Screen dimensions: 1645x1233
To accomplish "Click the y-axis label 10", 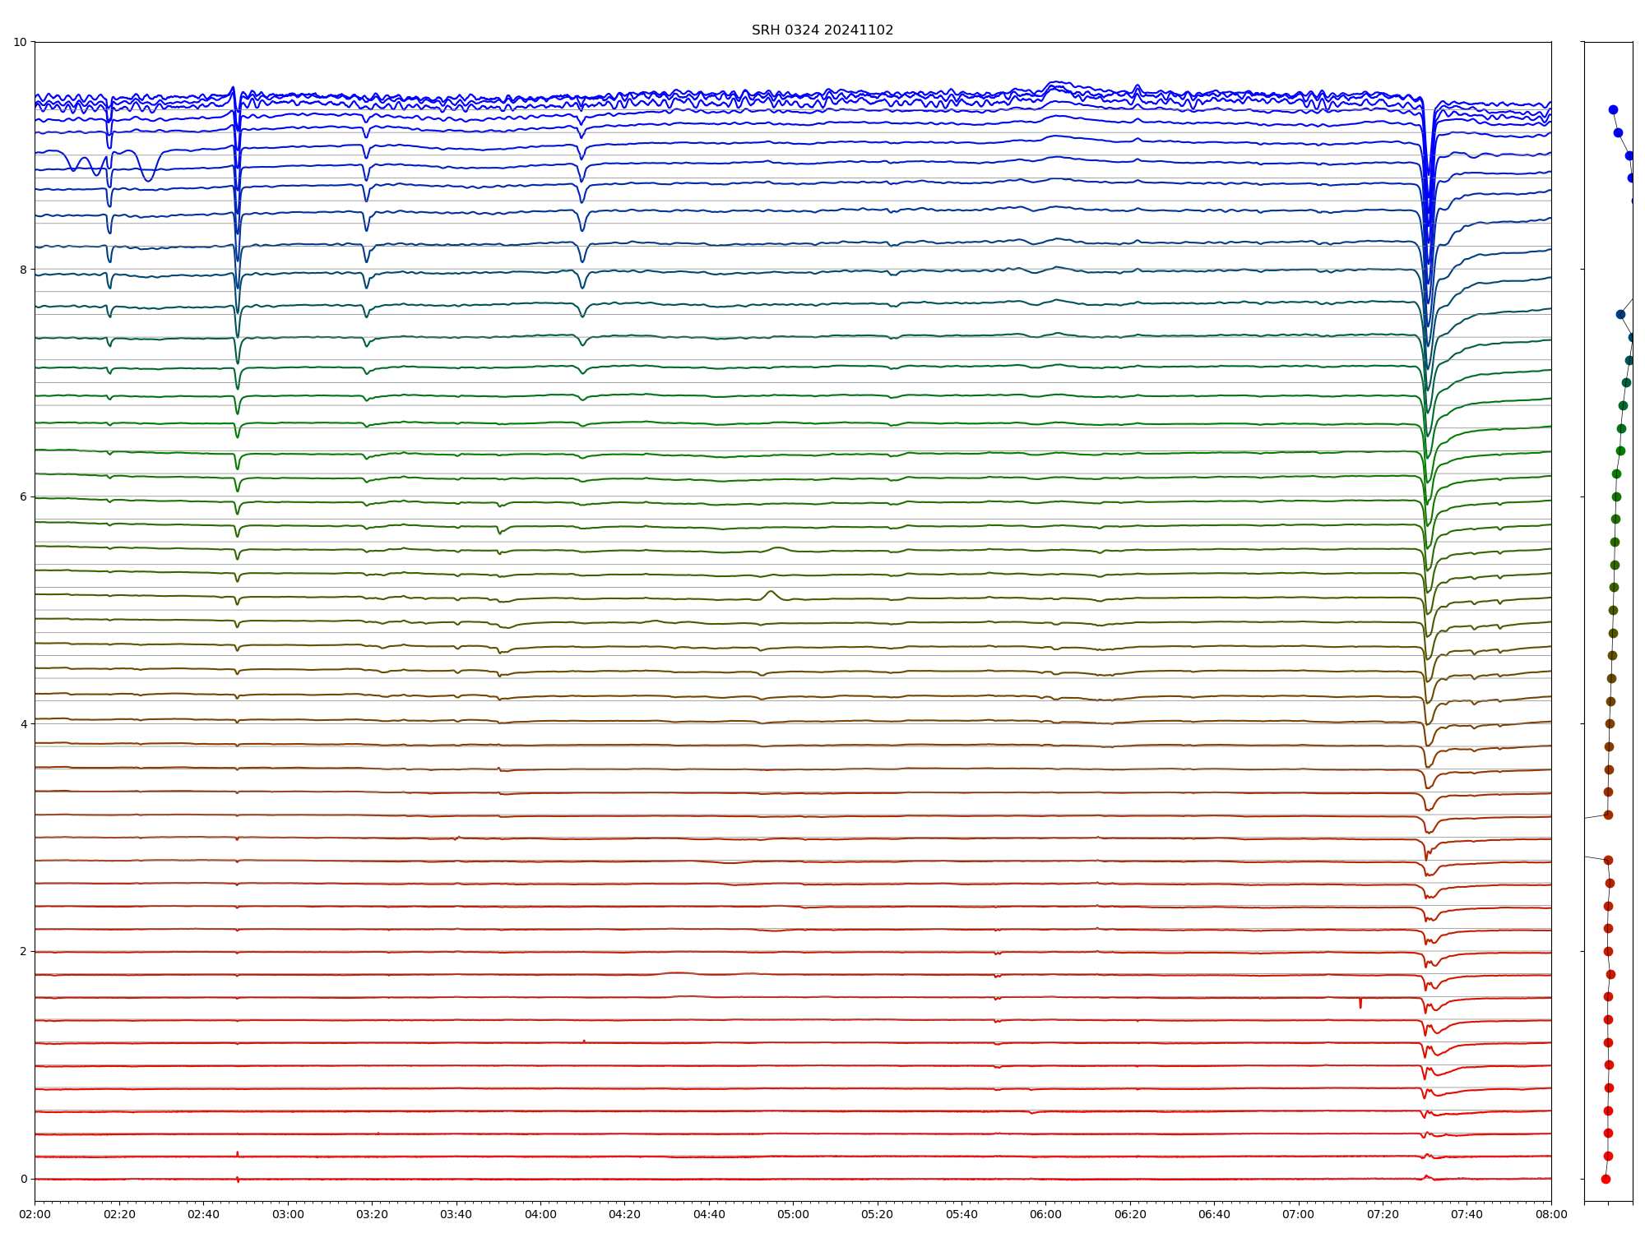I will coord(20,42).
